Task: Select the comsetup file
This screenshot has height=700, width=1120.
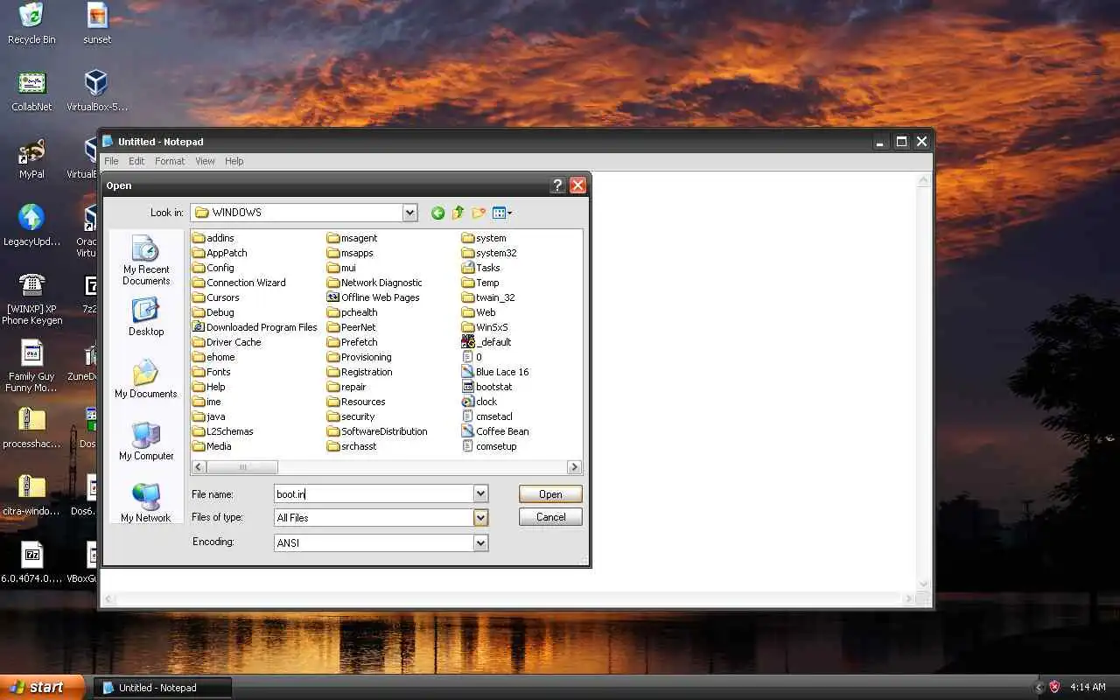Action: click(489, 446)
